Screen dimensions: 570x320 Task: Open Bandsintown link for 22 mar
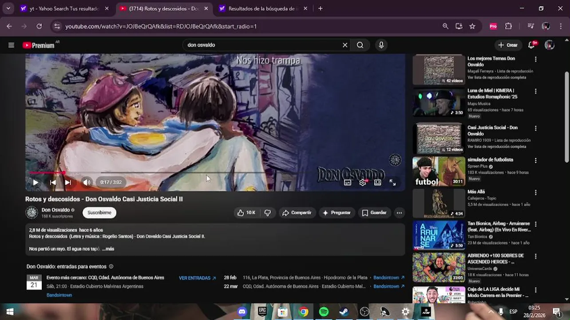tap(389, 286)
